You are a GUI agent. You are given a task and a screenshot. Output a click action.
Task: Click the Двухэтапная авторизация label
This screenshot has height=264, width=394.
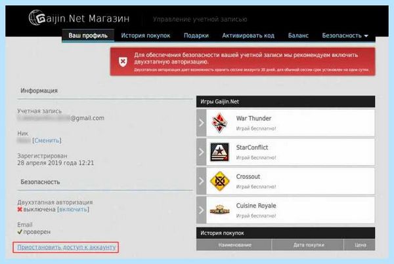55,202
